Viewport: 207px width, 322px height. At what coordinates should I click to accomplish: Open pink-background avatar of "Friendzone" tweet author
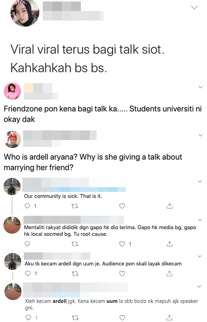pyautogui.click(x=12, y=91)
